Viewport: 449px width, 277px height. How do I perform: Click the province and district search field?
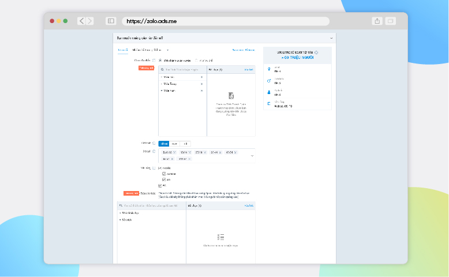[182, 70]
